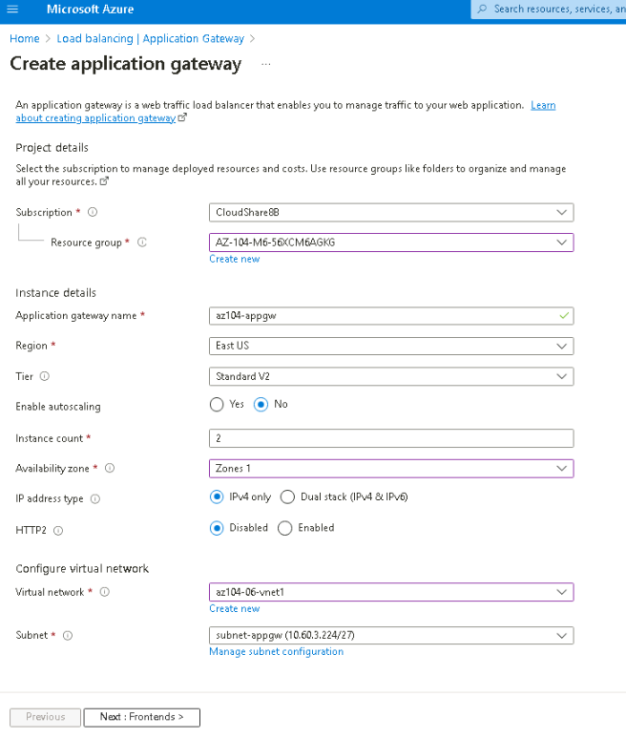Screen dimensions: 626x739
Task: Click Subscription info icon
Action: coord(93,212)
